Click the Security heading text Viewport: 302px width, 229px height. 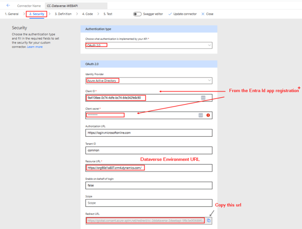pyautogui.click(x=19, y=28)
